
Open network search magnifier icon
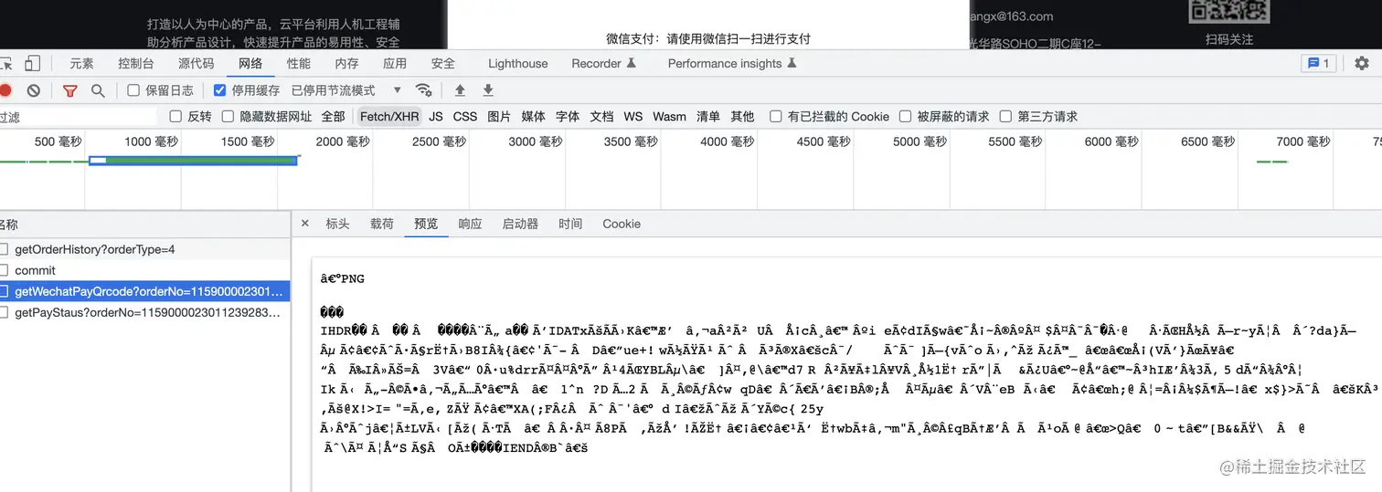(98, 90)
